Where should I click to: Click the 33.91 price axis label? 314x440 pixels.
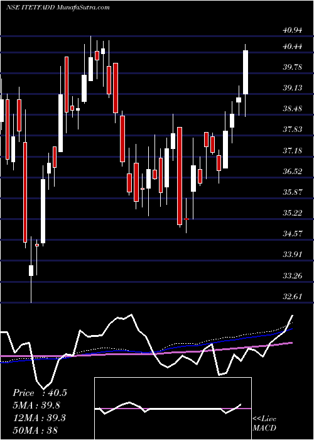(293, 254)
